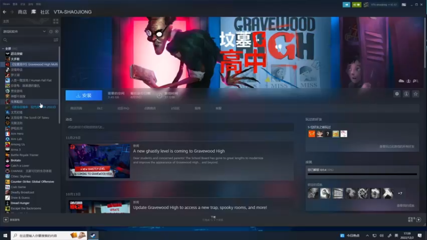The image size is (427, 240).
Task: Open friends and chat plus icon
Action: tap(419, 220)
